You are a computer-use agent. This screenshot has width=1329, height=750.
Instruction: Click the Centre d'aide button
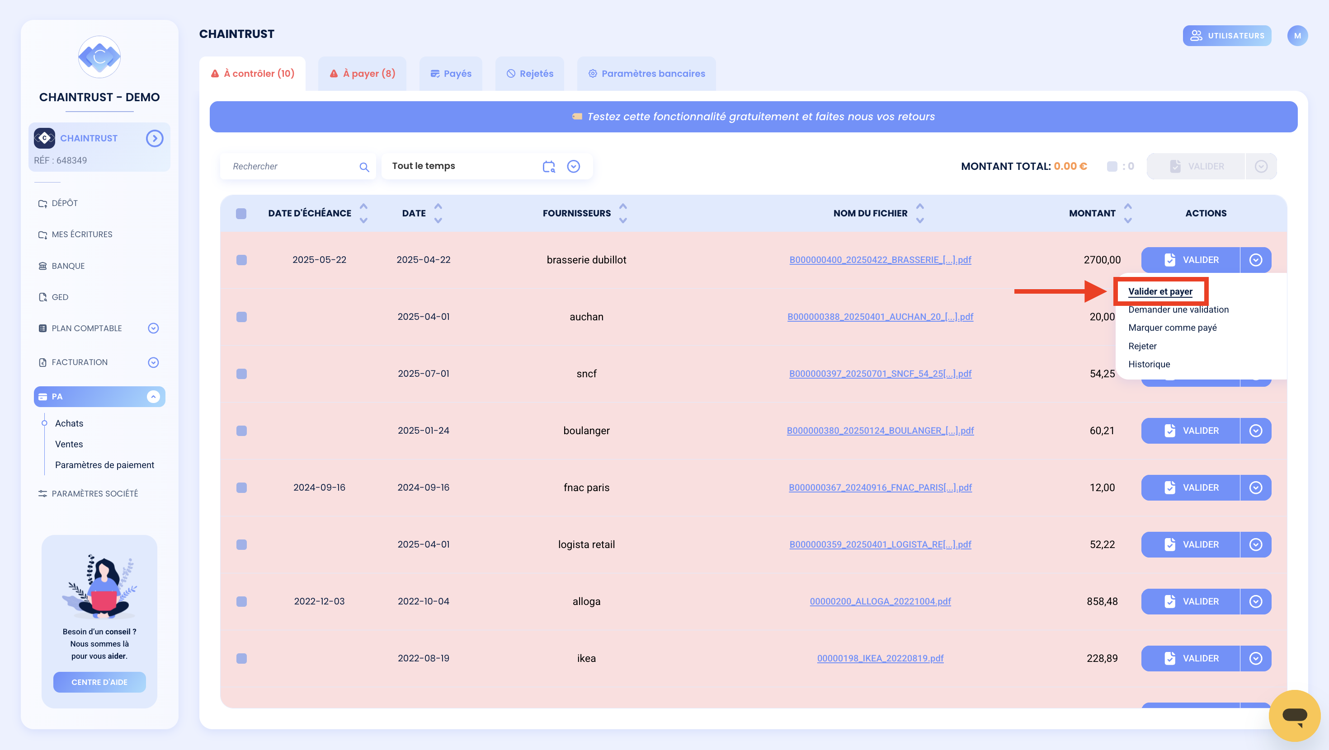click(x=99, y=682)
